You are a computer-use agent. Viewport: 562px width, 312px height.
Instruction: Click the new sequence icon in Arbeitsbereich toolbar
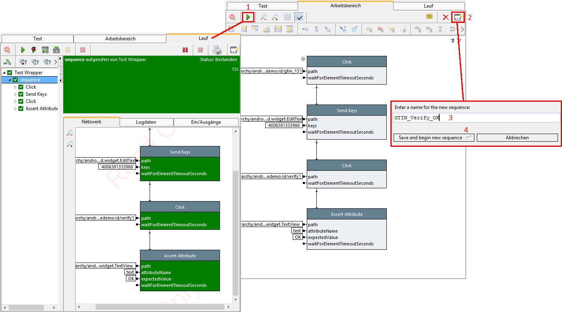pyautogui.click(x=458, y=17)
